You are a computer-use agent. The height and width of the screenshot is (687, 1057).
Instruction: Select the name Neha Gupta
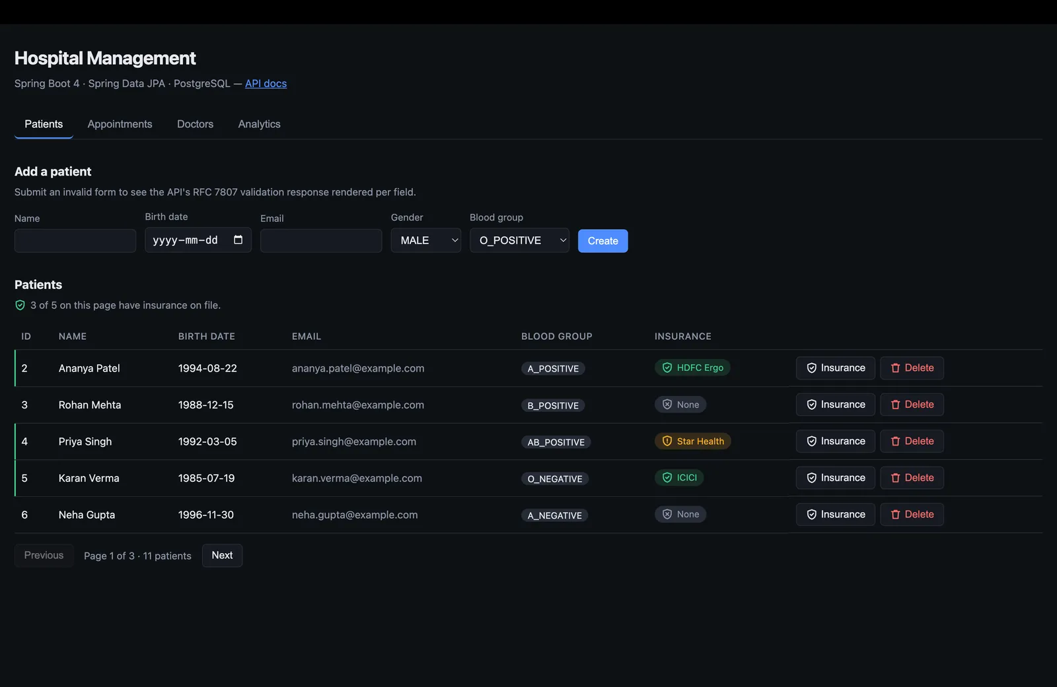[87, 515]
